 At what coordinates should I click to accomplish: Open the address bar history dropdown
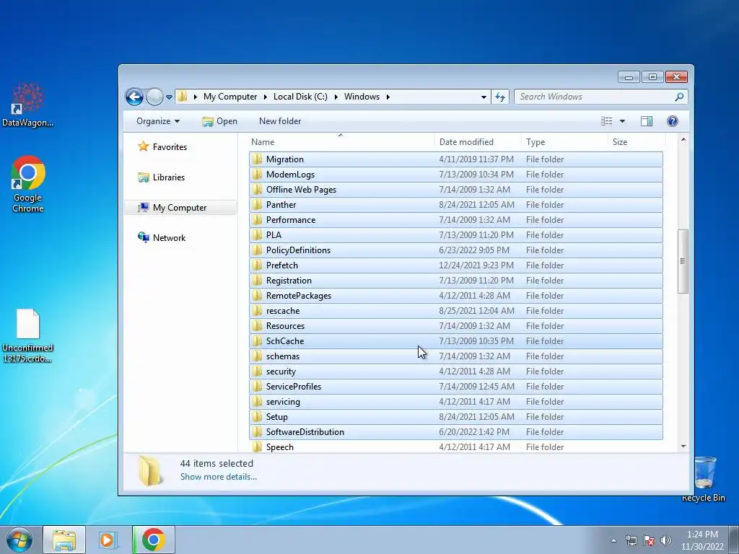coord(484,97)
